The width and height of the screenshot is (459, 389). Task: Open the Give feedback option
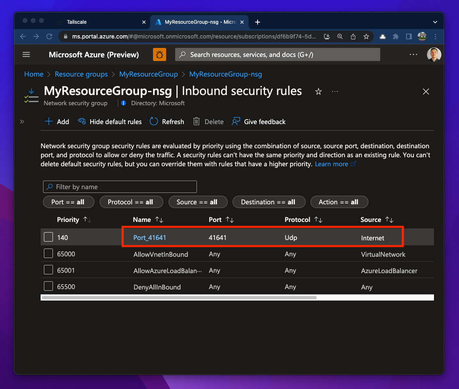[x=259, y=122]
